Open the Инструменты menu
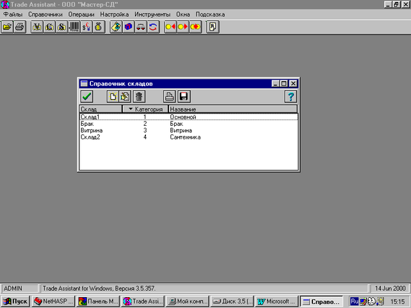411x308 pixels. (x=152, y=15)
